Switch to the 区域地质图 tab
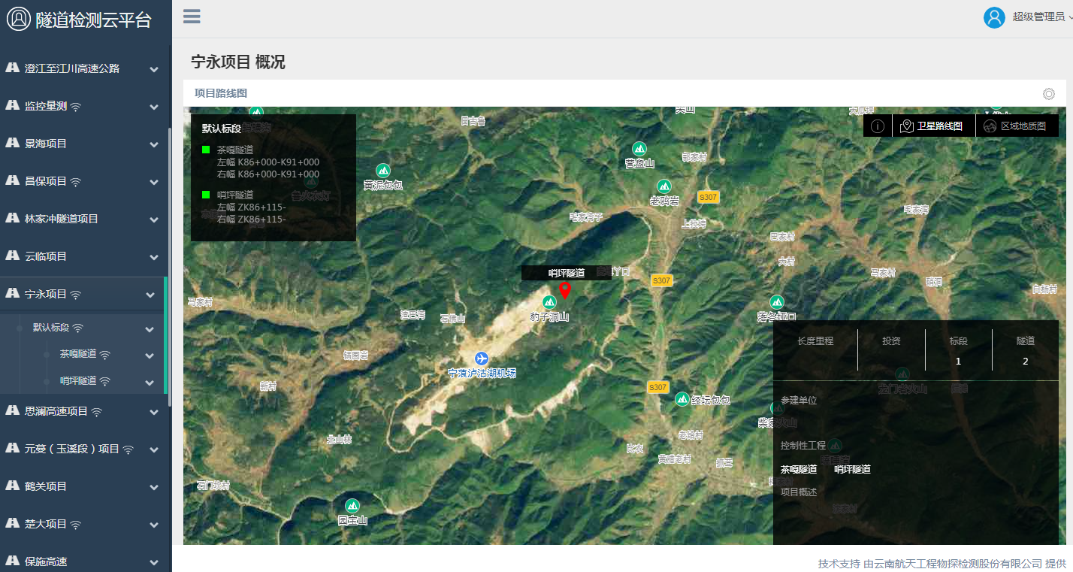1073x572 pixels. [x=1017, y=126]
